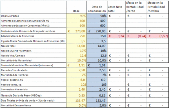Click the 'Costo Neto Total' column header
The height and width of the screenshot is (108, 169).
(x=115, y=9)
